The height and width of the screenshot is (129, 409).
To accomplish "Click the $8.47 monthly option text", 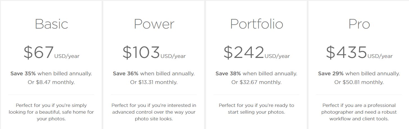I will 51,82.
